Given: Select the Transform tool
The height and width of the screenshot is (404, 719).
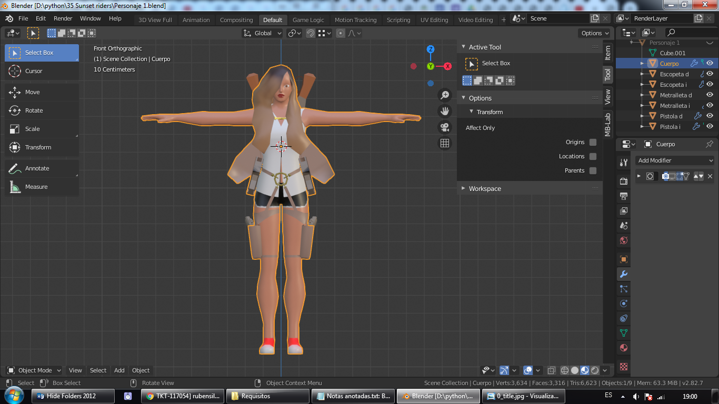Looking at the screenshot, I should 42,147.
